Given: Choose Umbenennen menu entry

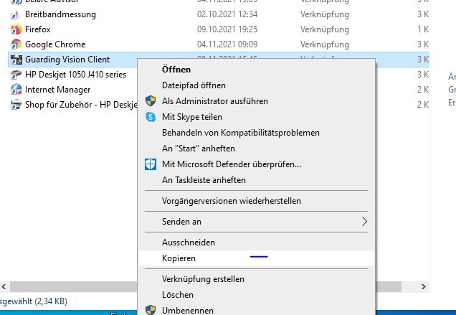Looking at the screenshot, I should point(256,310).
